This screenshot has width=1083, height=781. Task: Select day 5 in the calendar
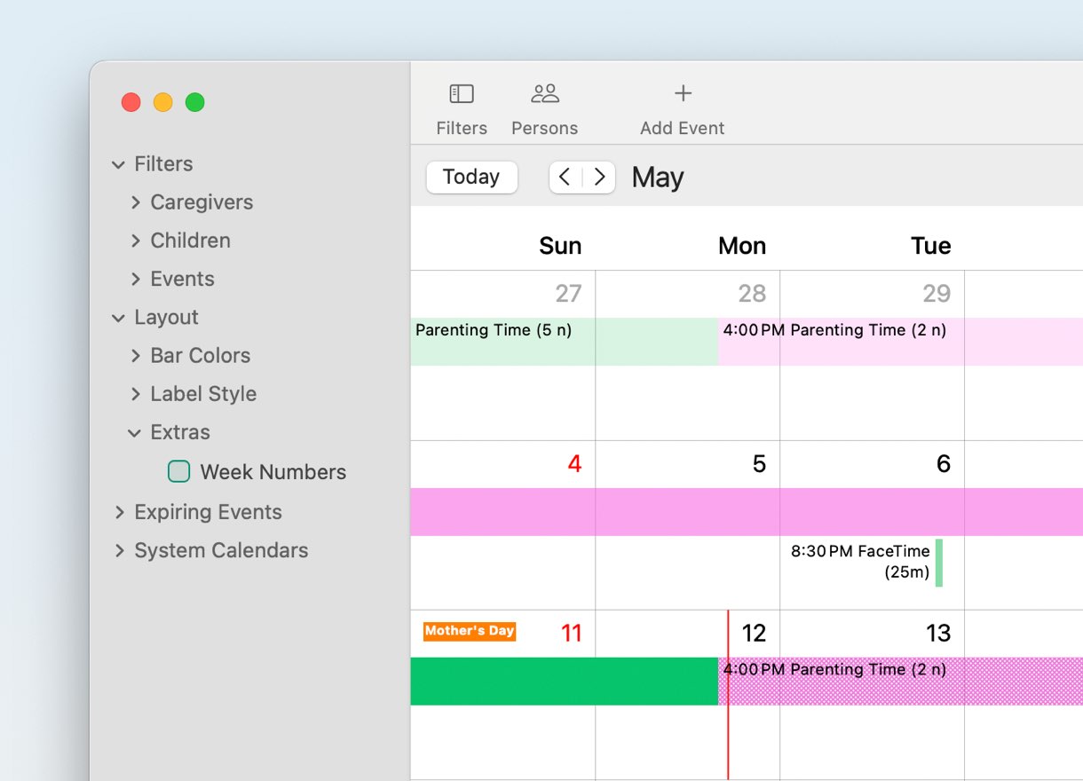[759, 464]
